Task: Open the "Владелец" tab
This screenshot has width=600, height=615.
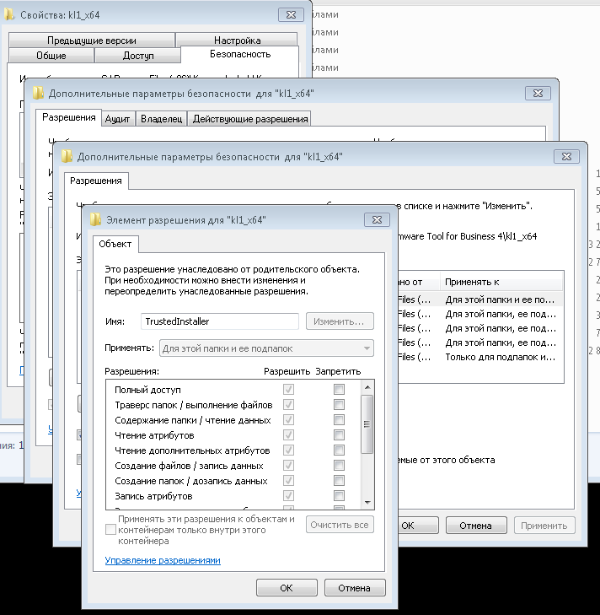Action: coord(161,119)
